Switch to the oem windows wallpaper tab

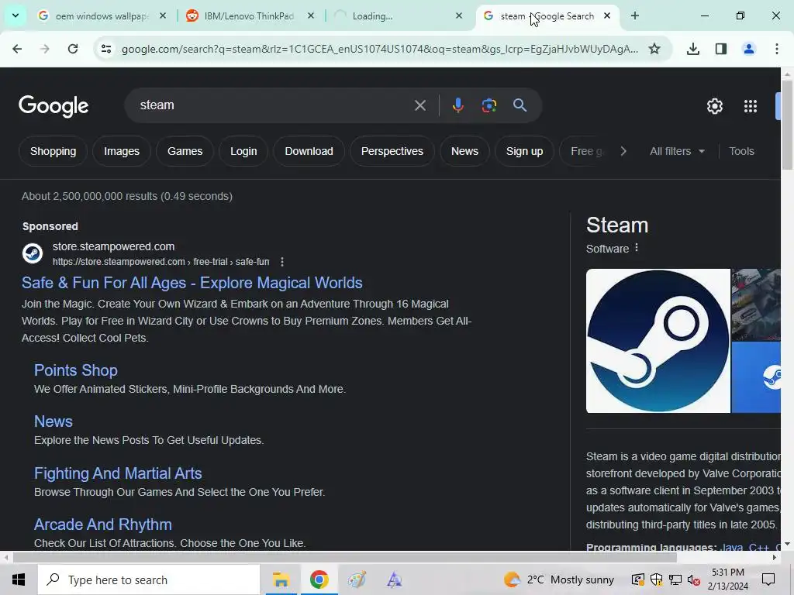tap(102, 16)
